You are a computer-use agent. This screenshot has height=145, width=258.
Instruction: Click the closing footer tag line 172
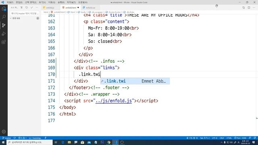click(80, 88)
